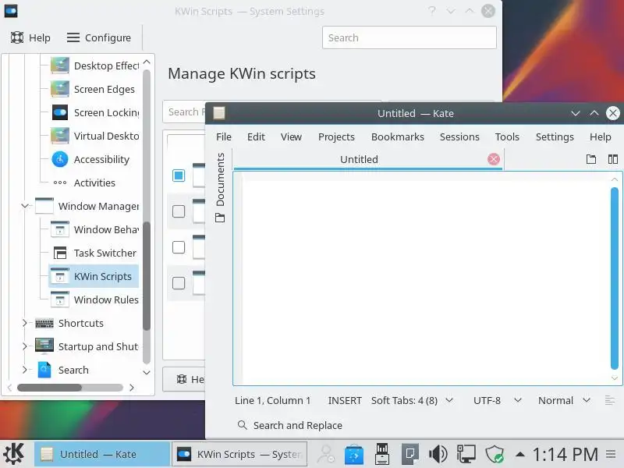Open Screen Locking settings icon
This screenshot has height=468, width=624.
60,112
